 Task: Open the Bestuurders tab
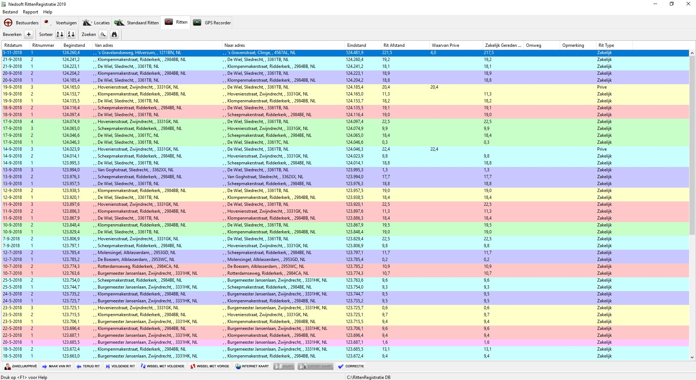(21, 23)
